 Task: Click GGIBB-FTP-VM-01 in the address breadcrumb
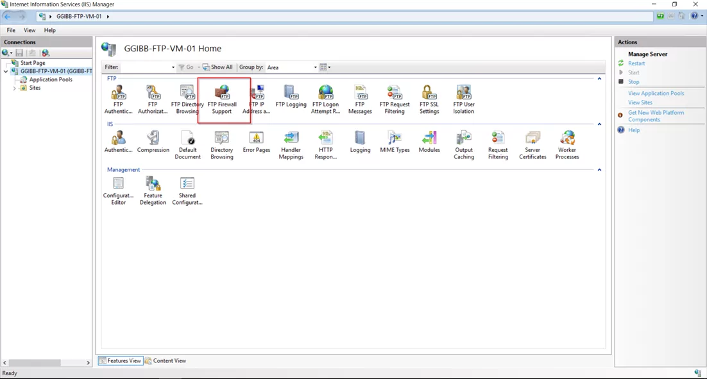click(79, 16)
